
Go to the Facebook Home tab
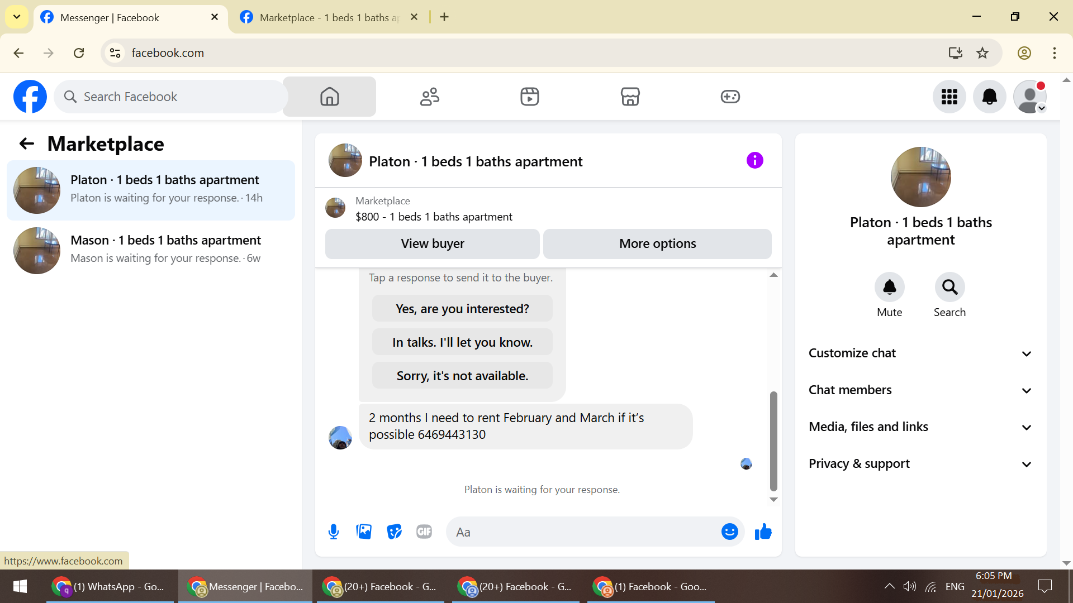329,97
